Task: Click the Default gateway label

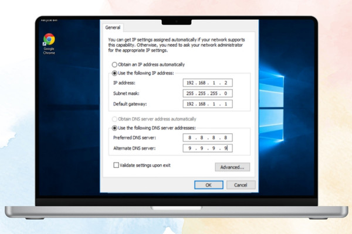Action: pyautogui.click(x=130, y=104)
